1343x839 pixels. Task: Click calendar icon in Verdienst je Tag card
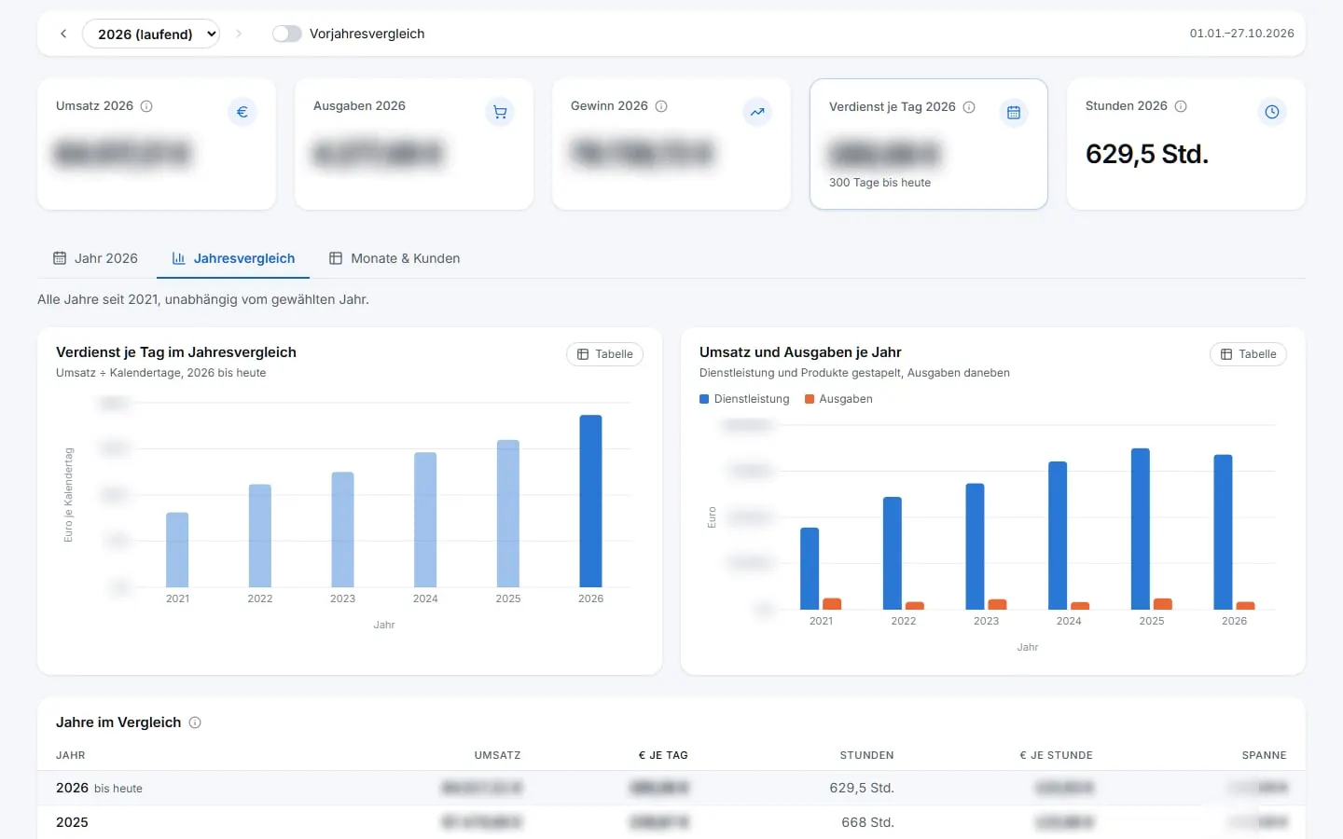[1014, 113]
